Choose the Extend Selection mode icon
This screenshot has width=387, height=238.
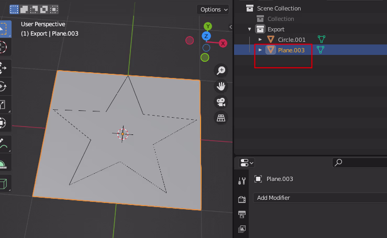(24, 9)
